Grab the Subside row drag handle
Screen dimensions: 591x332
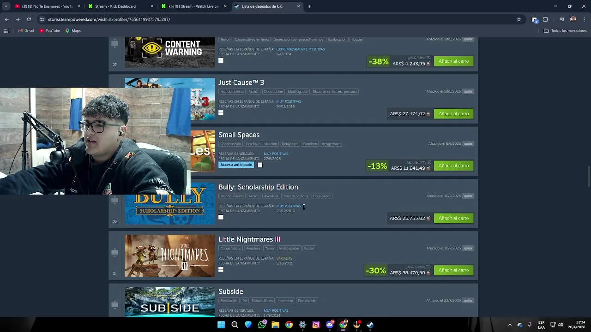tap(115, 304)
